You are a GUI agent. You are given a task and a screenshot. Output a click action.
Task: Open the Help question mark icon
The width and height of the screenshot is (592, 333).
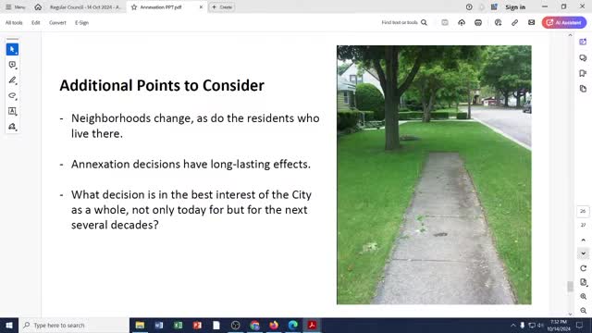click(469, 7)
